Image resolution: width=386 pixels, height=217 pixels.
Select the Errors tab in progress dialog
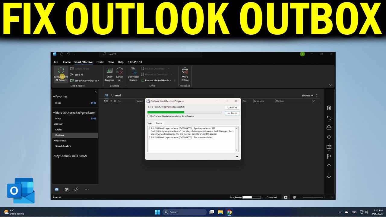159,123
